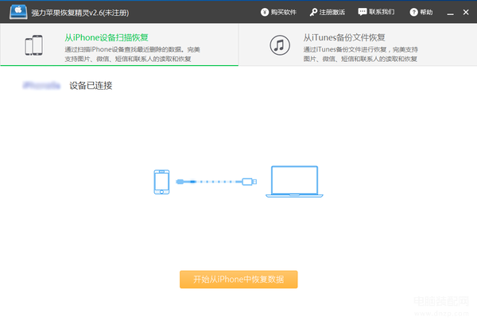
Task: Click the yen coin icon beside 购买软件
Action: [265, 12]
